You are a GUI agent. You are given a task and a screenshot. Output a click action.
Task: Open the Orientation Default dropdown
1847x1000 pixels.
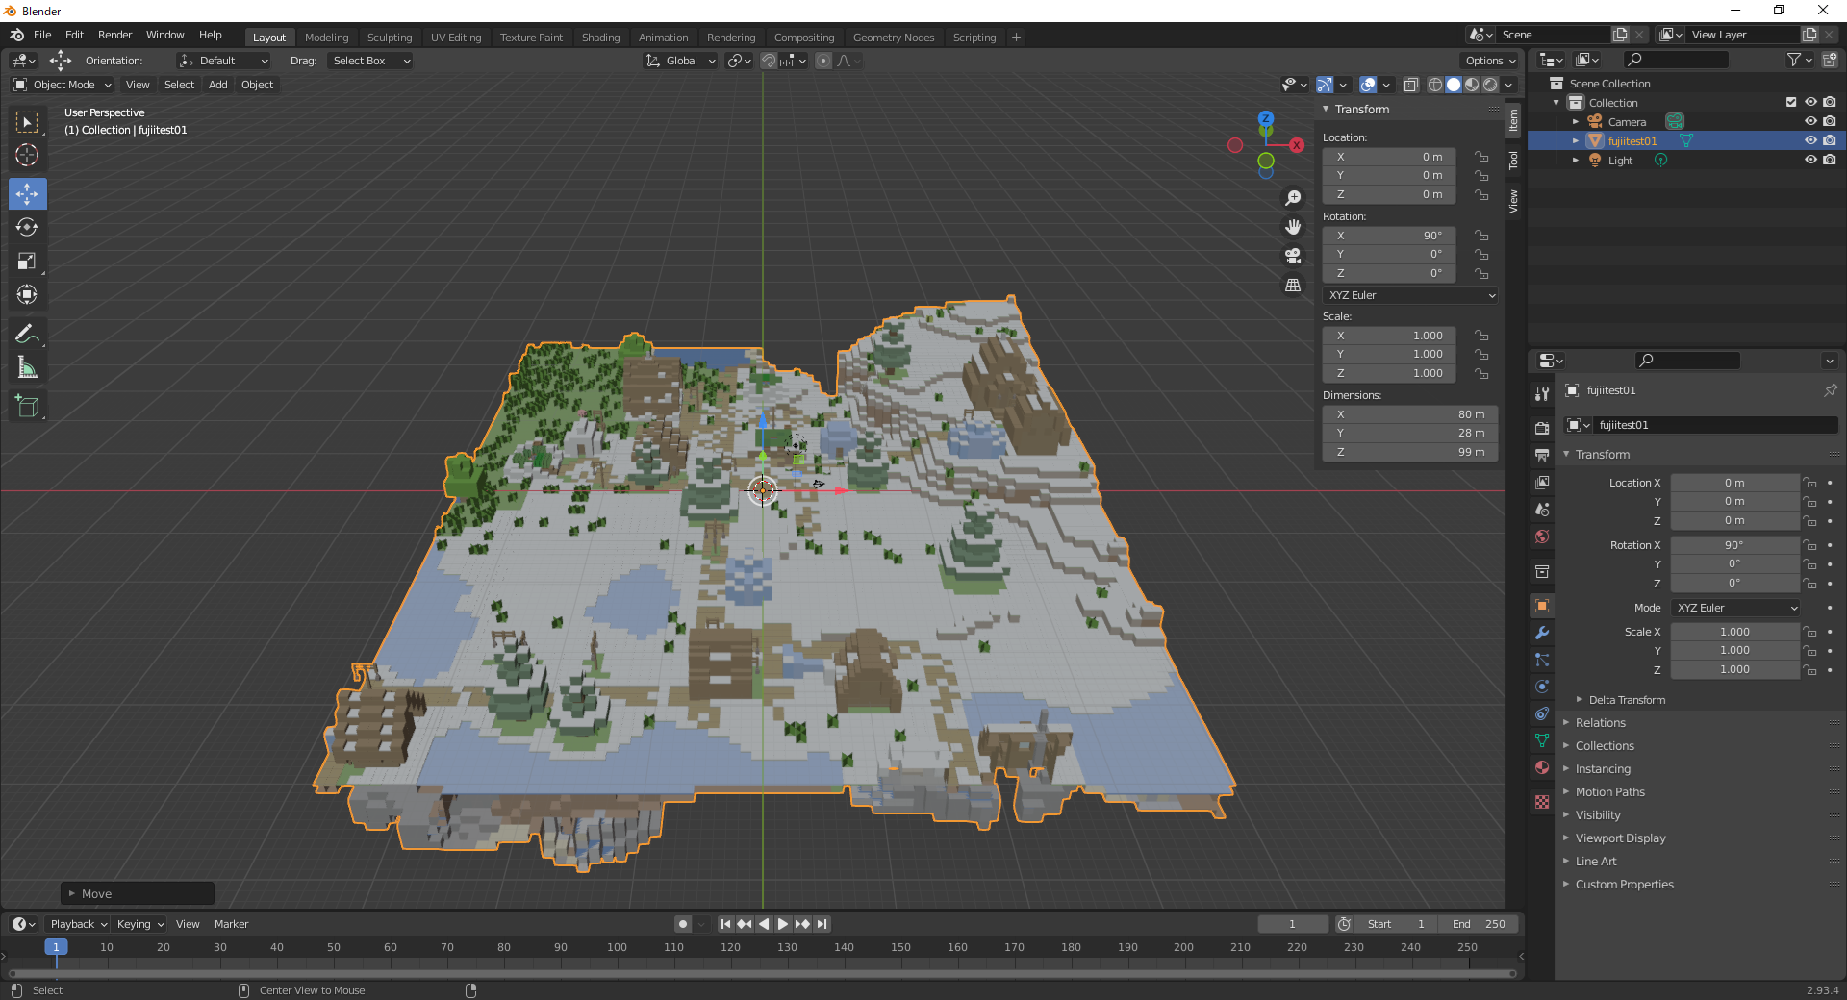224,61
